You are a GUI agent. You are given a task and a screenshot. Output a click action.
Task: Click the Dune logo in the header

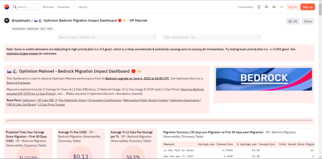tap(7, 7)
